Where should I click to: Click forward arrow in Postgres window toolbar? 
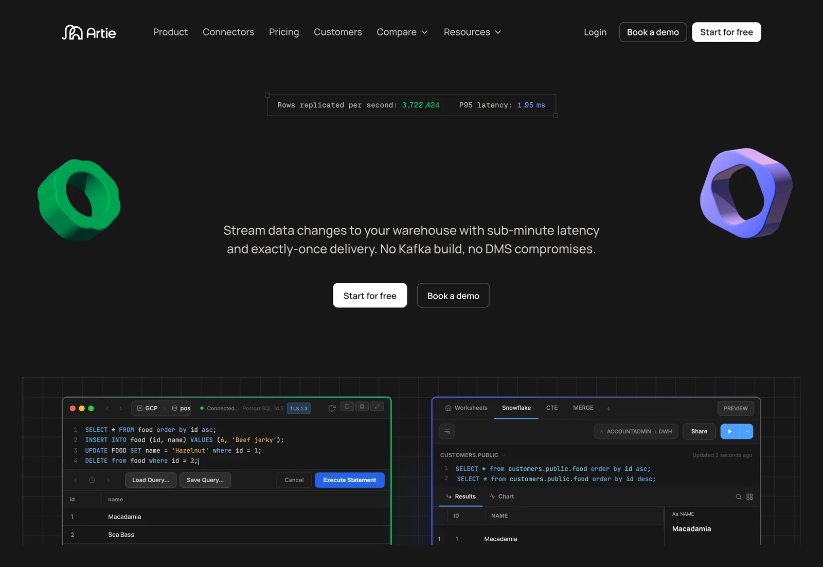(121, 408)
